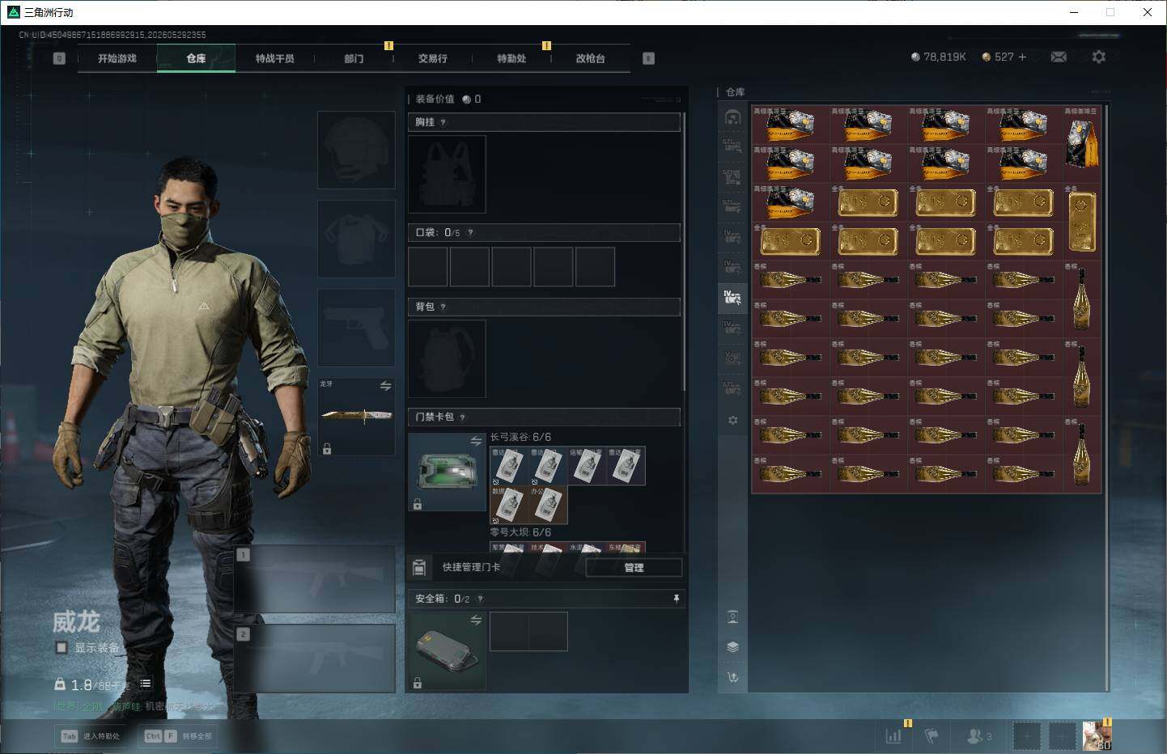This screenshot has width=1167, height=754.
Task: Toggle the 显示装备 checkbox
Action: (62, 647)
